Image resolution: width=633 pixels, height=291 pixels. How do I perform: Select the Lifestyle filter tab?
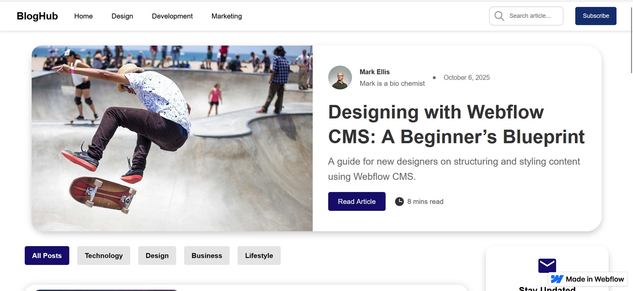pyautogui.click(x=259, y=256)
